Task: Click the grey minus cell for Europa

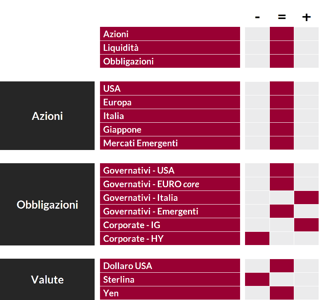Action: [x=257, y=102]
